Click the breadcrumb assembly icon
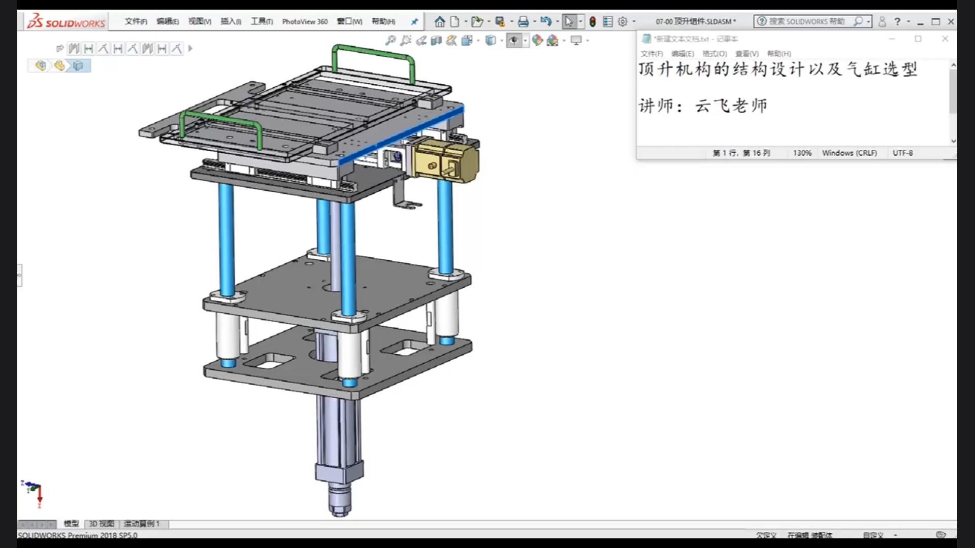 click(x=41, y=65)
